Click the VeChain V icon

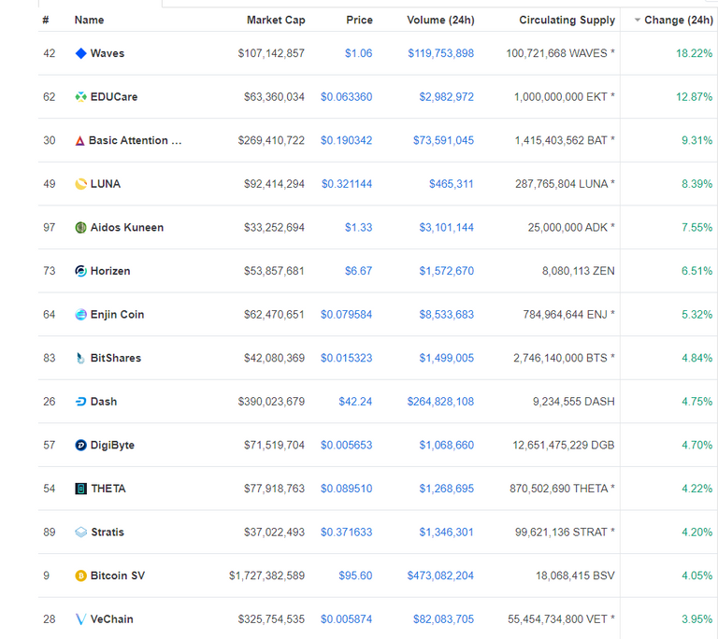(x=80, y=619)
